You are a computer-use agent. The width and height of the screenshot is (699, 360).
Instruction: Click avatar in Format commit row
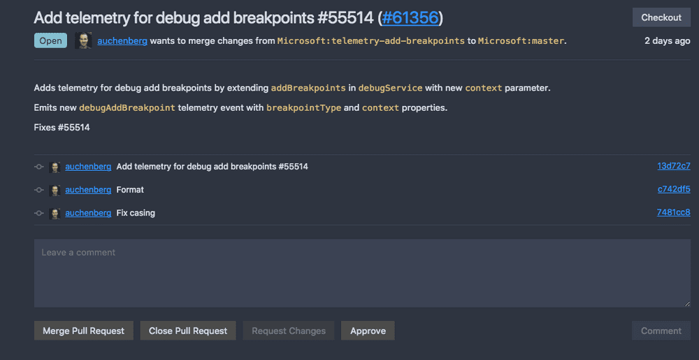(x=55, y=190)
